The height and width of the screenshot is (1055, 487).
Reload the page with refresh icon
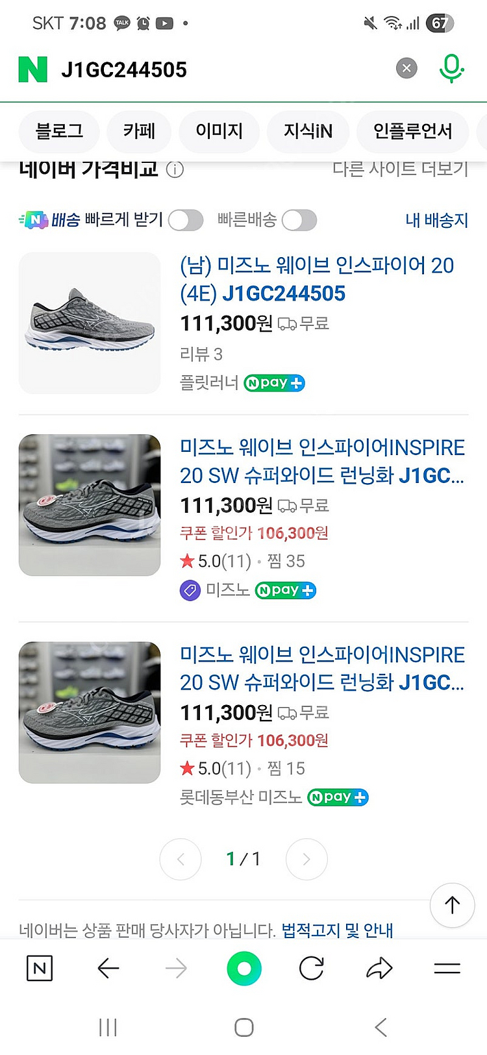312,969
